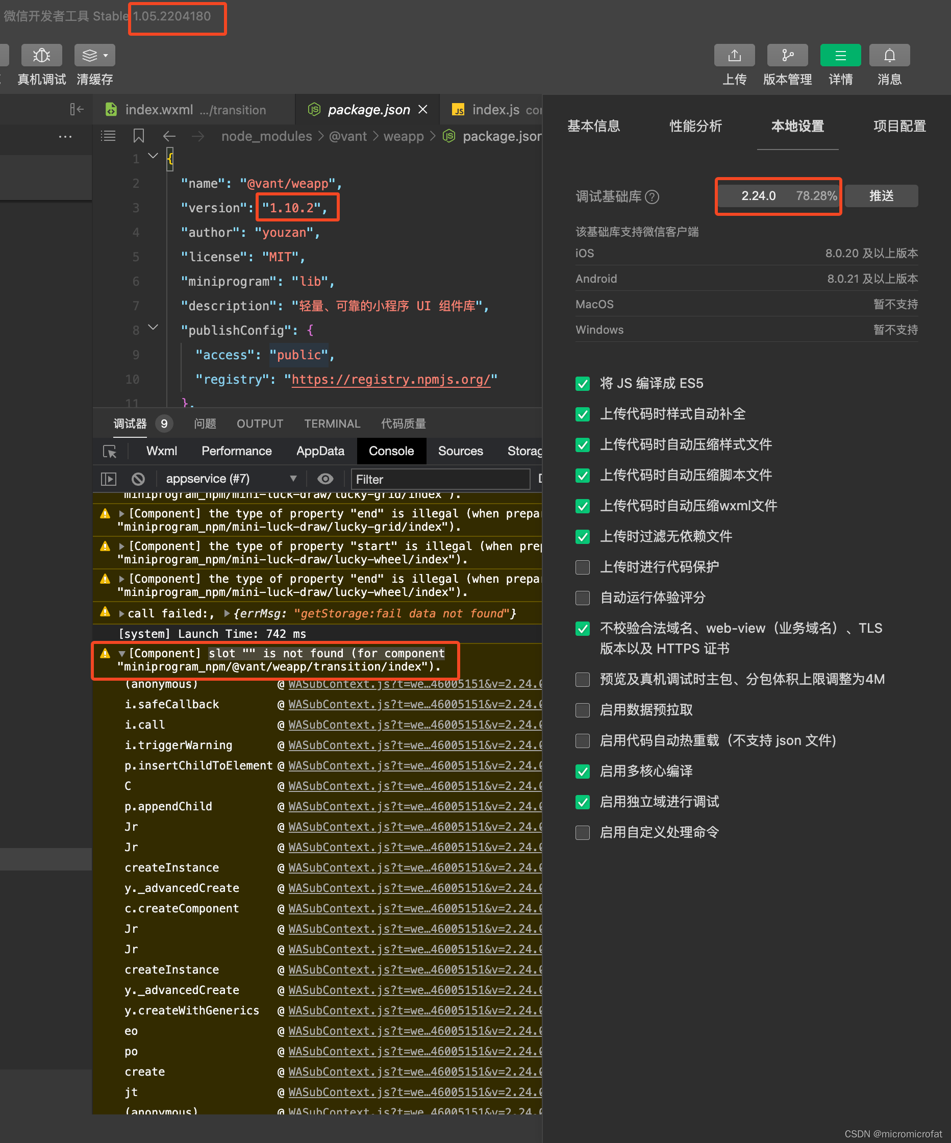Toggle 上传时过滤无依赖文件 checkbox
Image resolution: width=951 pixels, height=1143 pixels.
(x=583, y=537)
